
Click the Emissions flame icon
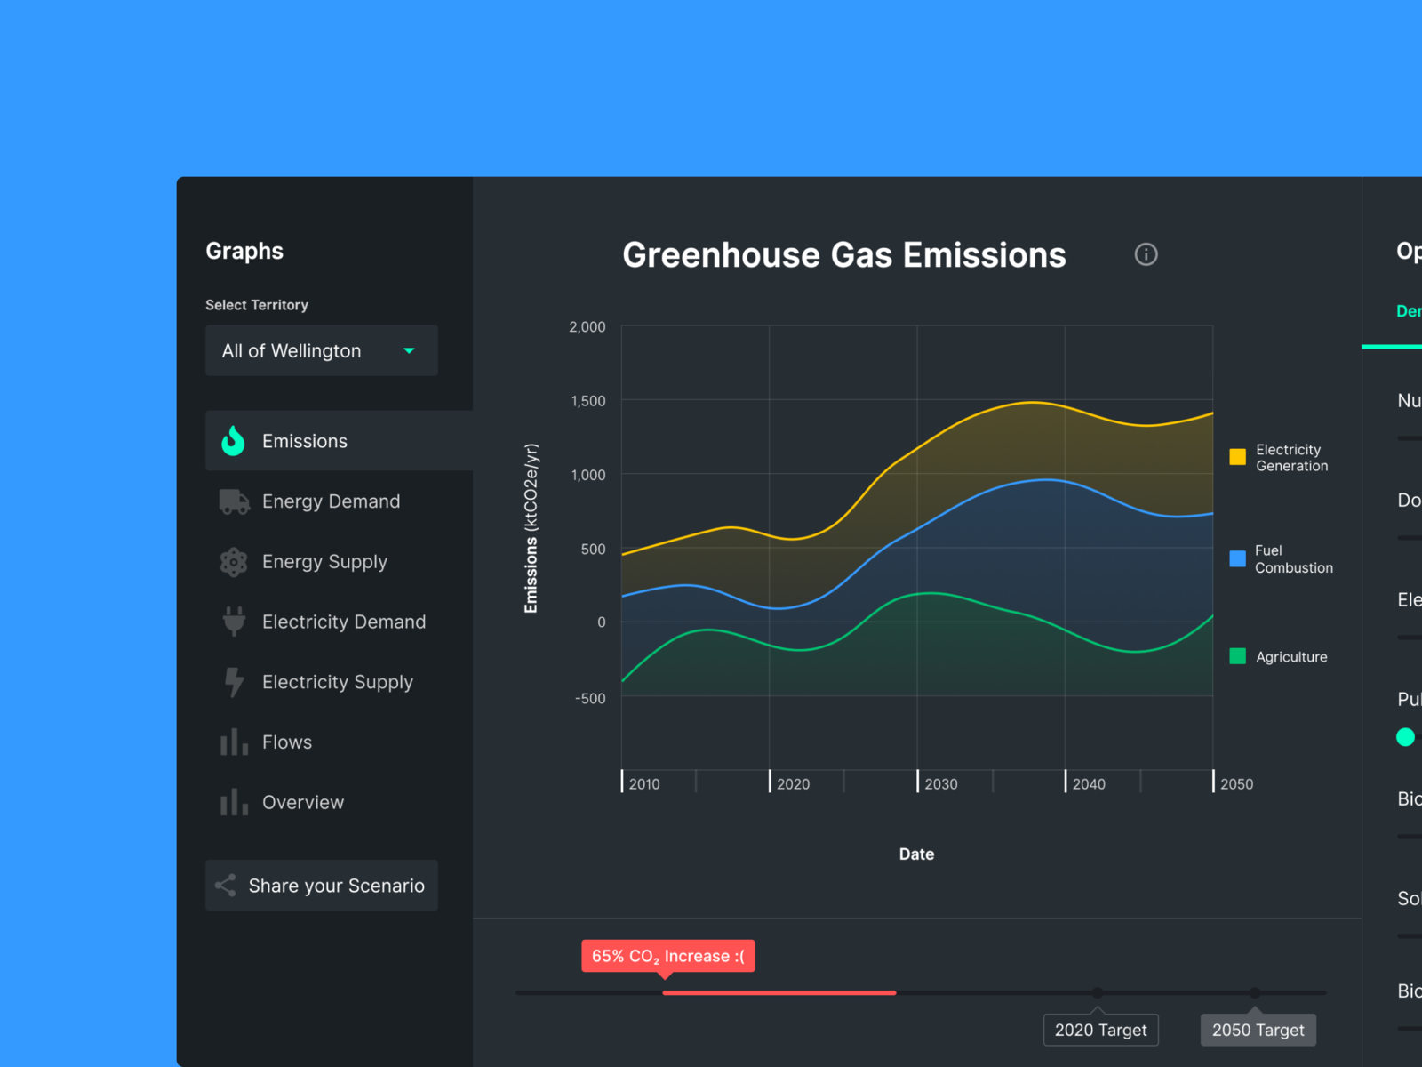(x=233, y=441)
